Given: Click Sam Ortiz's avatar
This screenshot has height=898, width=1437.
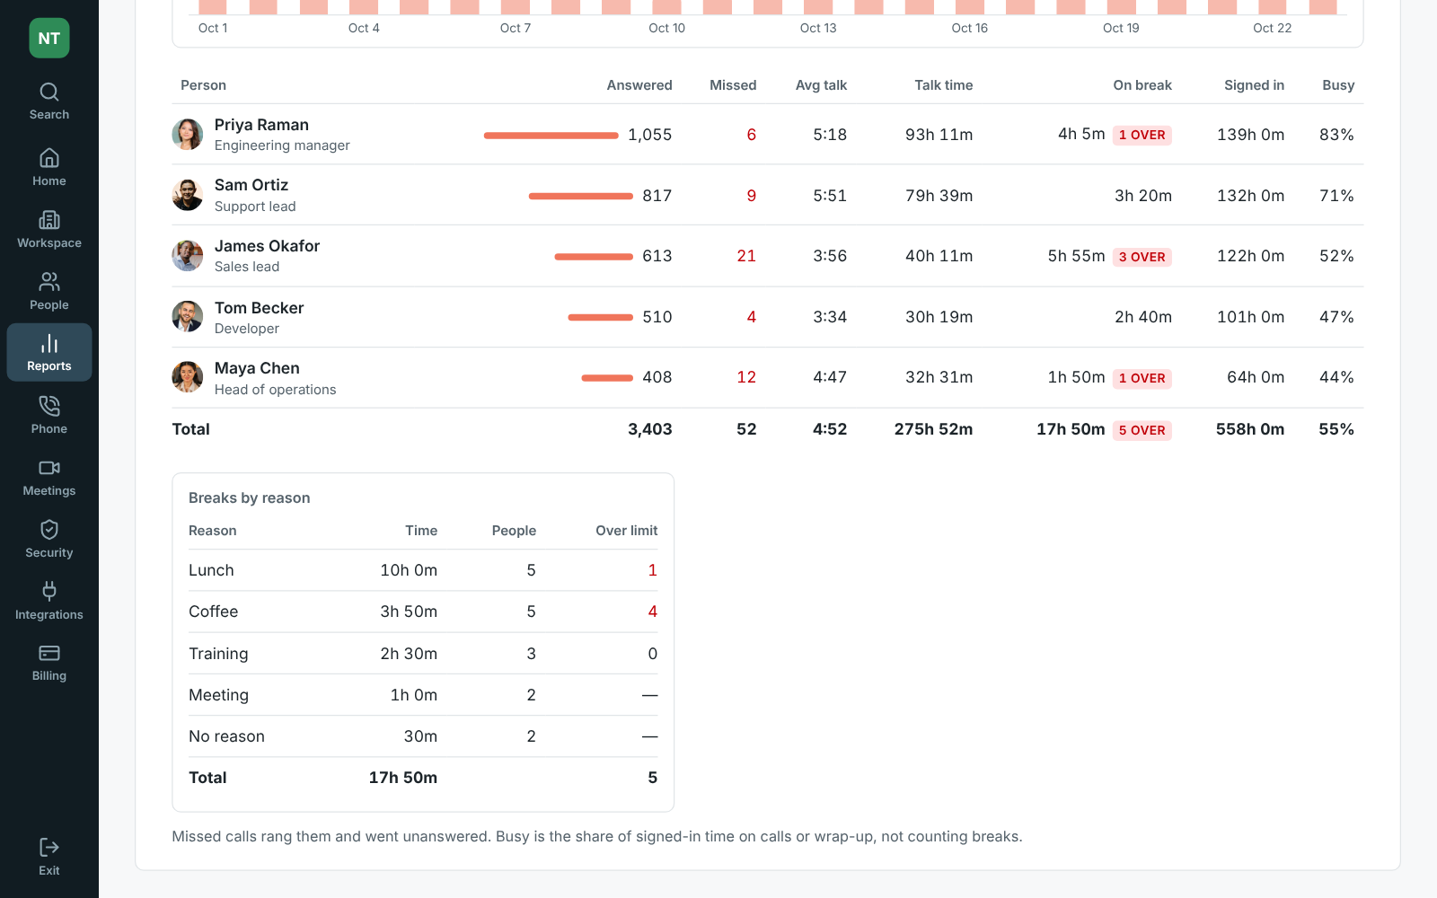Looking at the screenshot, I should click(x=188, y=195).
